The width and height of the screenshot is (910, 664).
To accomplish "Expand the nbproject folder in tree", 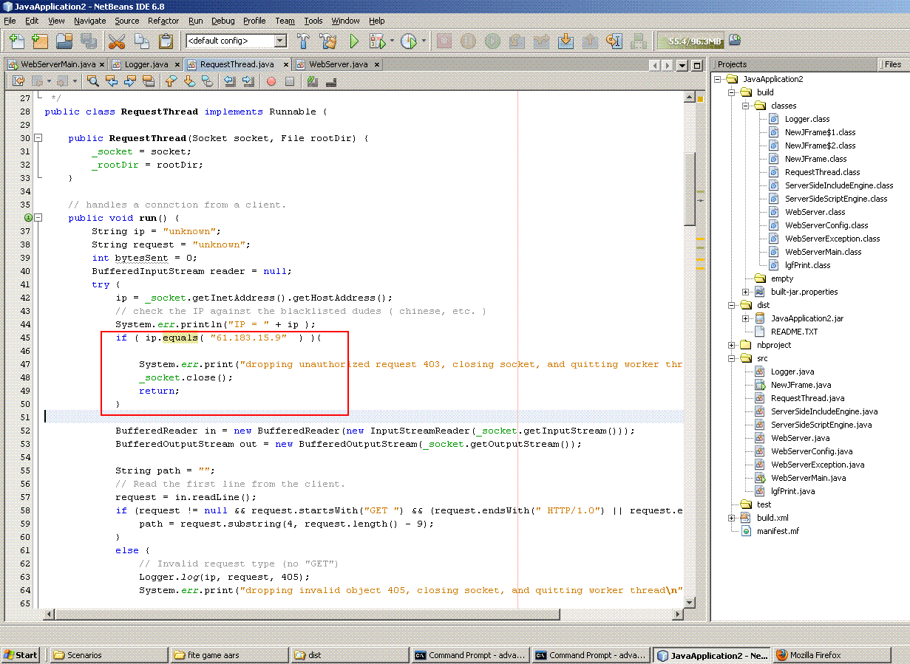I will [x=732, y=345].
